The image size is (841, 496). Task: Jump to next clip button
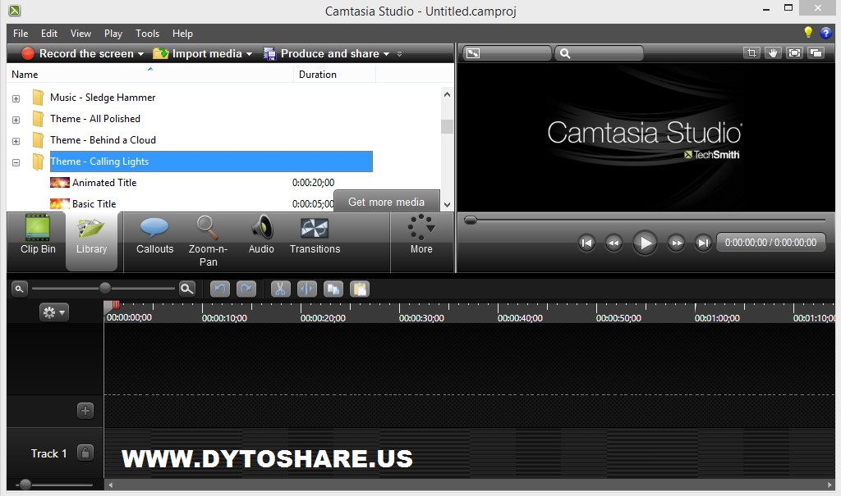703,243
